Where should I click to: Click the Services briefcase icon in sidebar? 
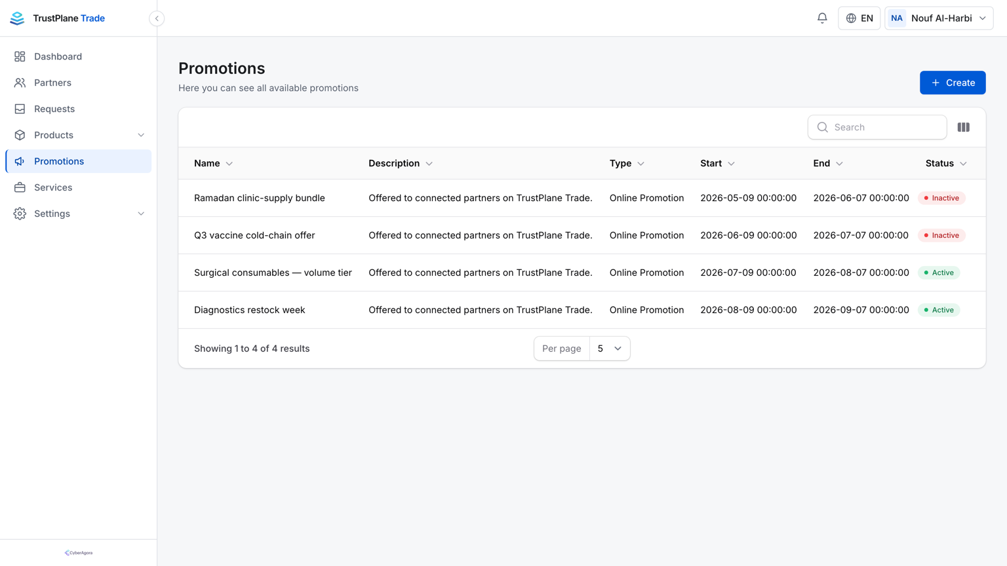pos(20,187)
